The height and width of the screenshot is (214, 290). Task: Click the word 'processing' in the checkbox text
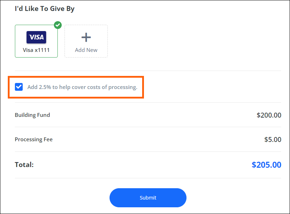point(123,87)
